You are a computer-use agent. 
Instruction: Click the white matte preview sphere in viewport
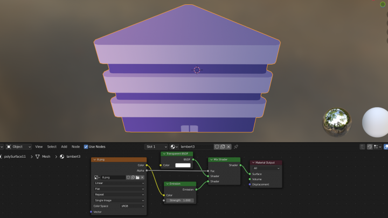(x=375, y=122)
